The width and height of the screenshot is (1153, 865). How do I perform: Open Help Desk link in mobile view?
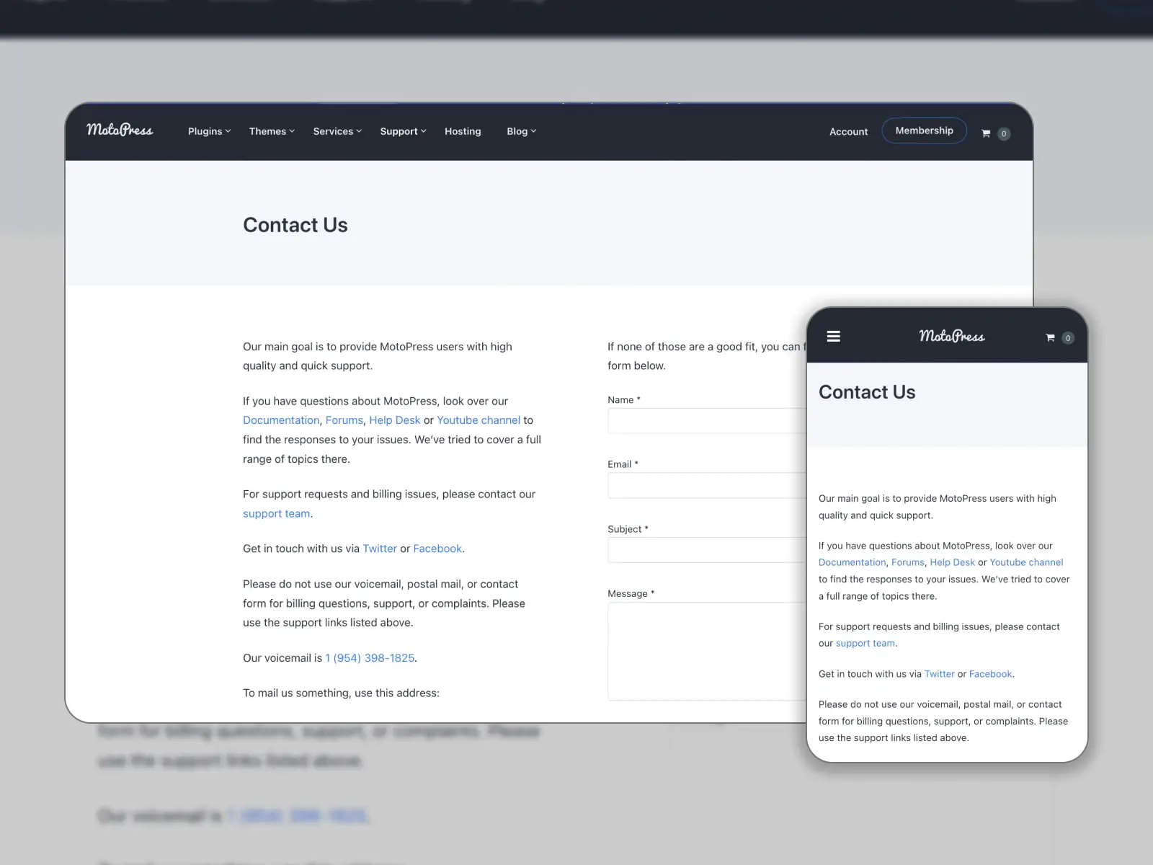952,562
